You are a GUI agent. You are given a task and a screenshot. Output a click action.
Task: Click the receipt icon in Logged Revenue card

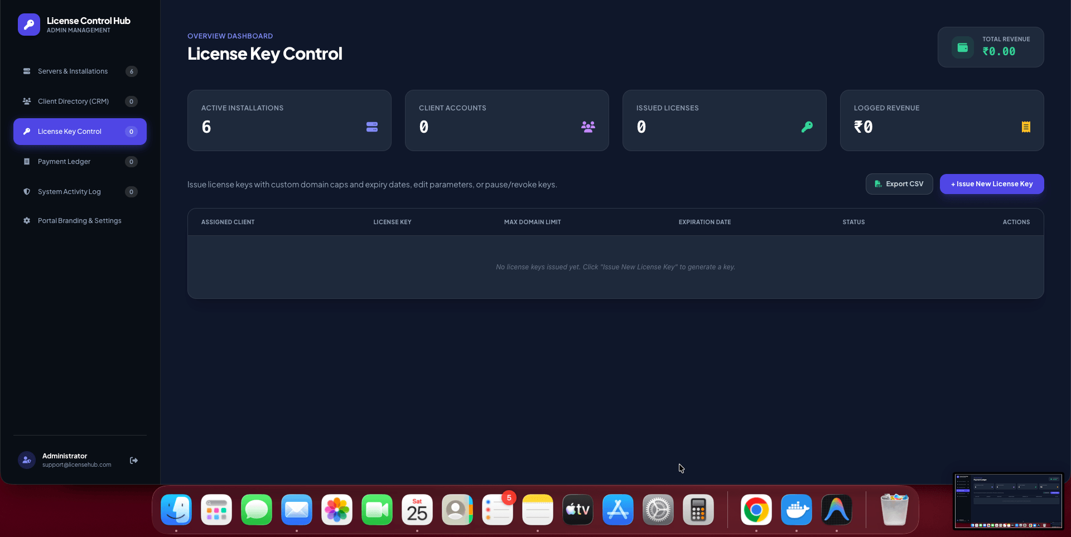click(1026, 127)
